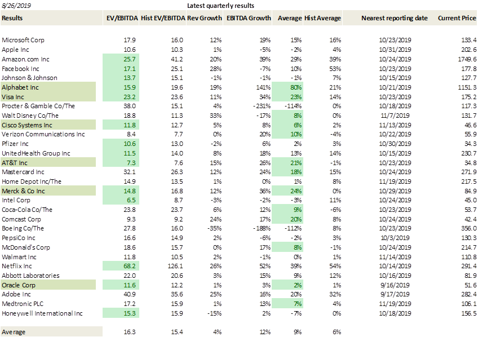Viewport: 478px width, 337px height.
Task: Click the 'Johnson & Johnson' row name
Action: 29,78
